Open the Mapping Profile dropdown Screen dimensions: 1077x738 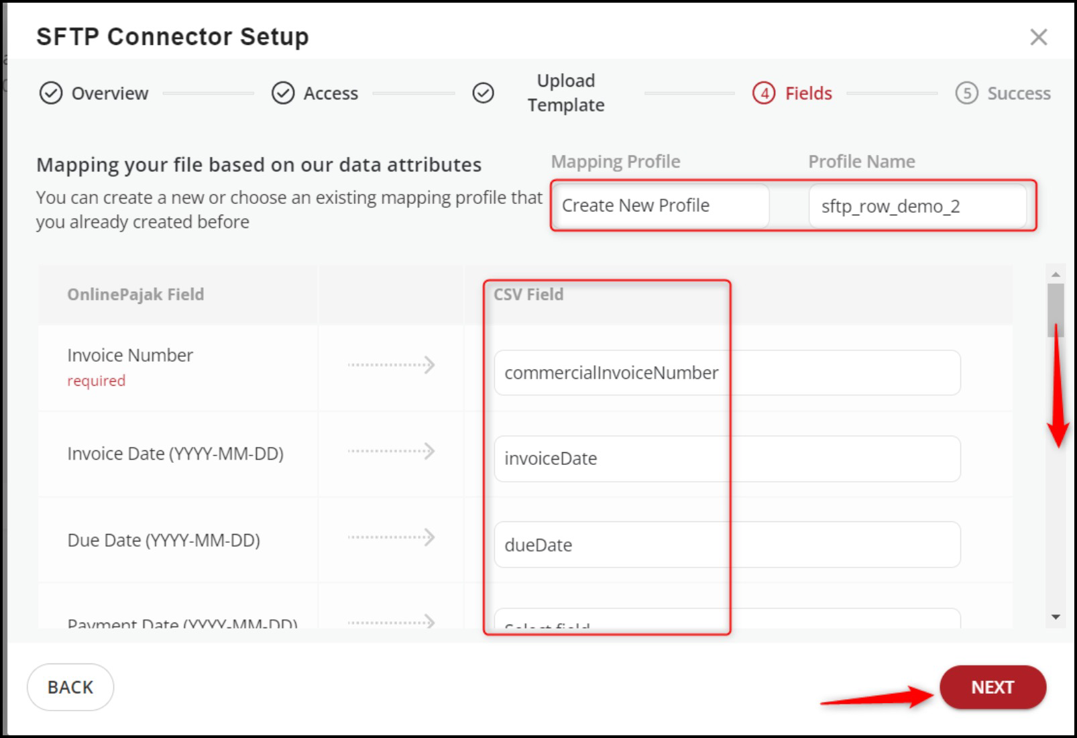660,206
